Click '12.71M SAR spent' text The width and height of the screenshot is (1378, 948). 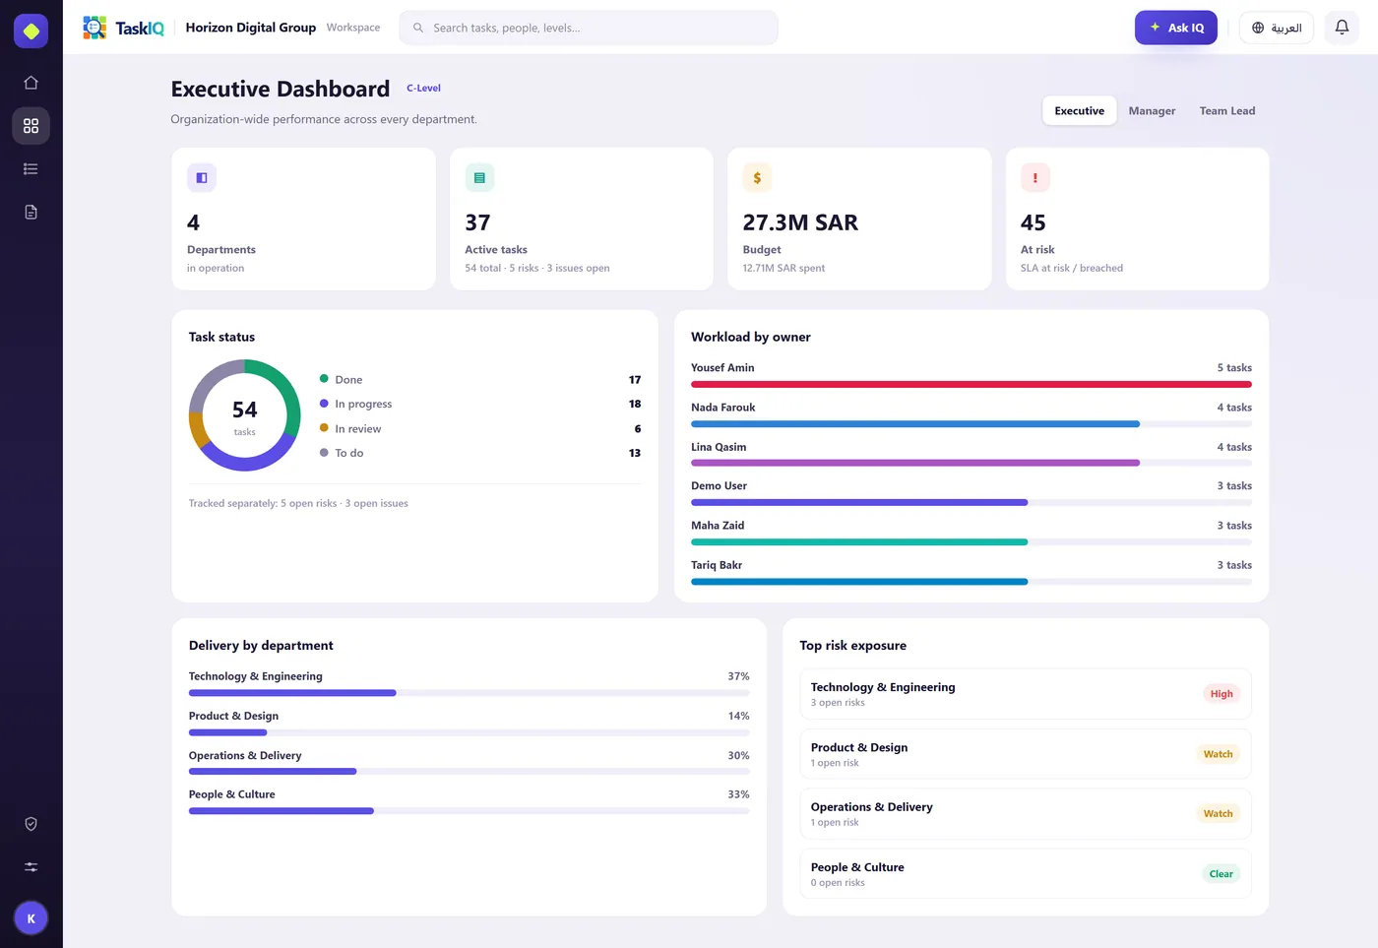(x=783, y=268)
